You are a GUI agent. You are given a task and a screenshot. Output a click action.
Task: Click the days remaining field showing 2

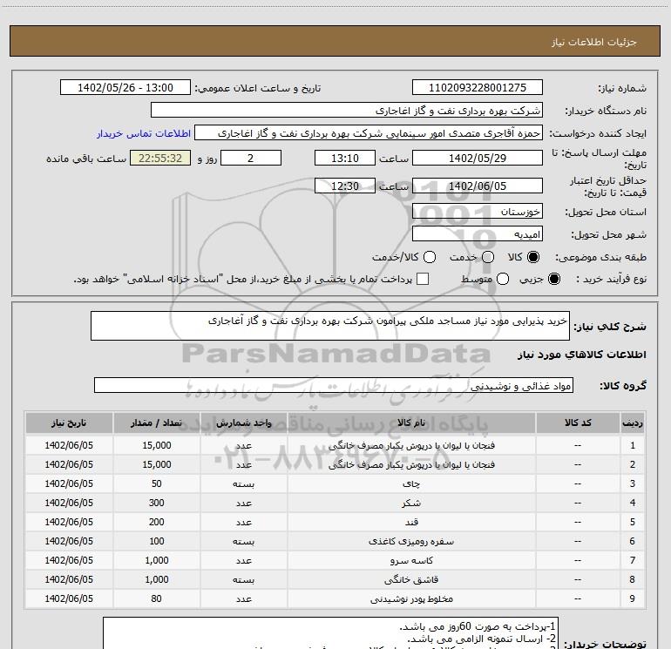tap(251, 158)
